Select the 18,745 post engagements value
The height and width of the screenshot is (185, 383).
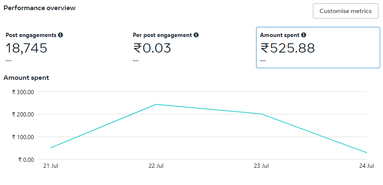(26, 48)
